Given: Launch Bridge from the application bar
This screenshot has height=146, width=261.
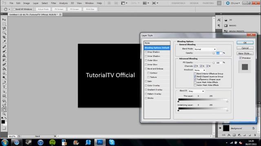Looking at the screenshot, I should 109,3.
